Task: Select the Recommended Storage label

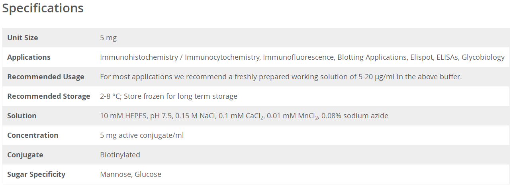Action: coord(49,96)
